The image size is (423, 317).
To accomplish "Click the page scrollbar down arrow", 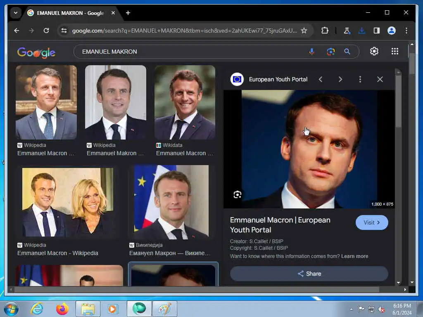I will pos(412,282).
